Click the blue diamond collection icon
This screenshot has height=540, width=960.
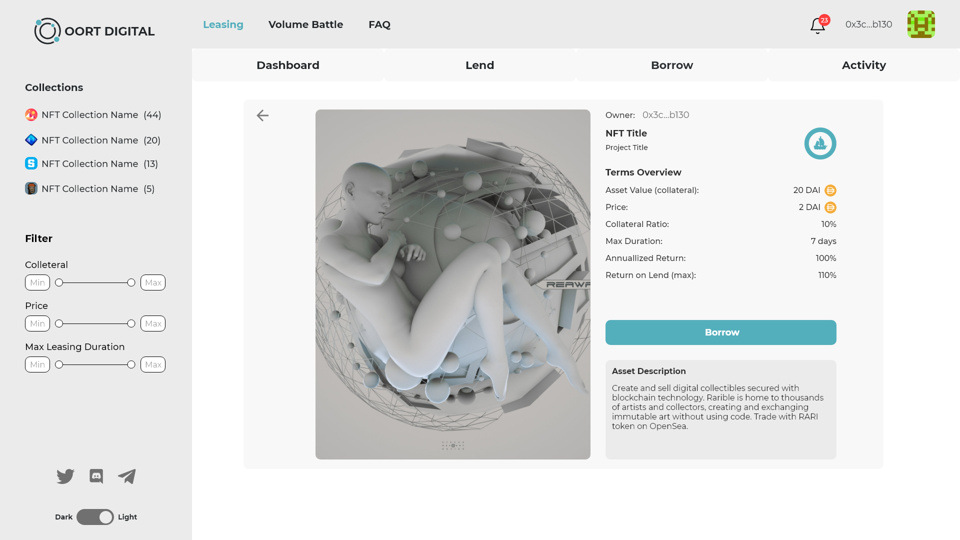(x=31, y=140)
